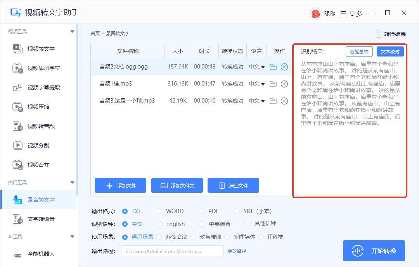Click the output path input field
The image size is (419, 267).
(173, 251)
